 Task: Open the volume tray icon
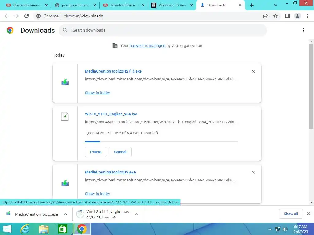[x=285, y=229]
